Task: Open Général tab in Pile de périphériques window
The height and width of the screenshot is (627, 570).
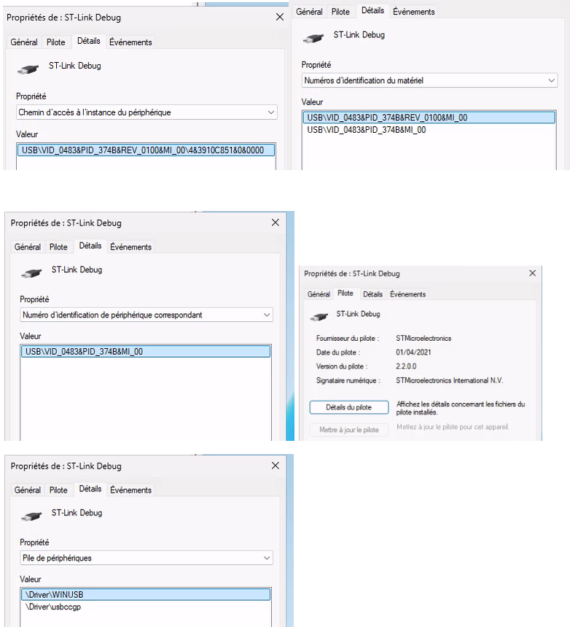Action: 28,490
